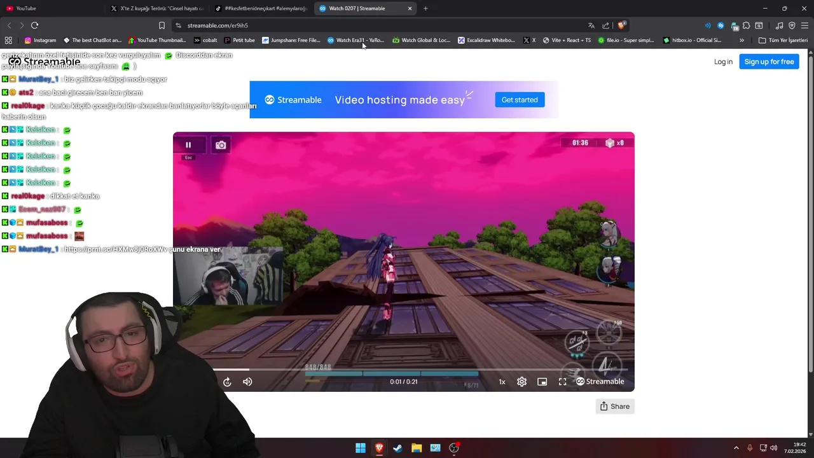This screenshot has width=814, height=458.
Task: Open the cobalt bookmark
Action: (x=205, y=40)
